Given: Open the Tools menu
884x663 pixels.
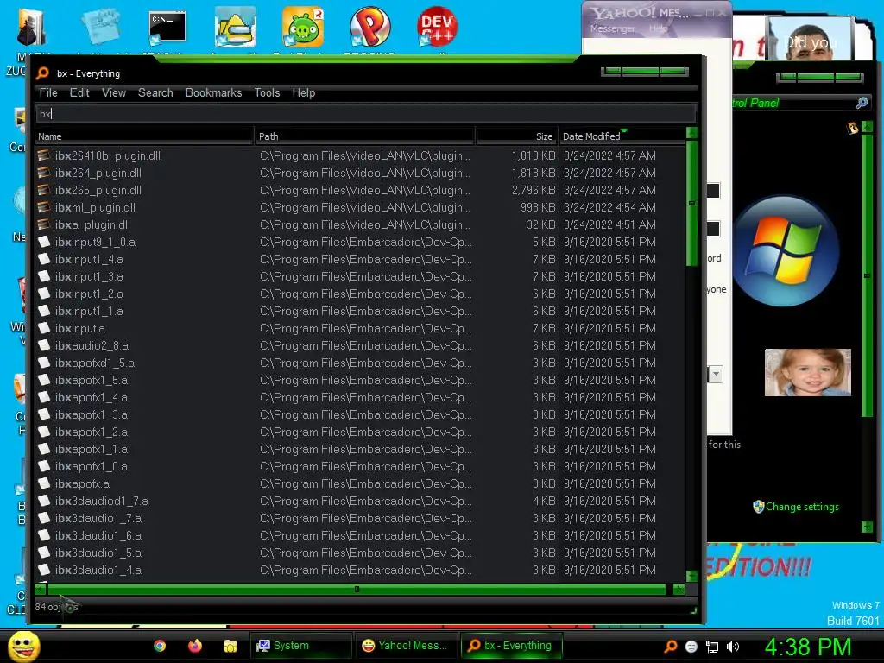Looking at the screenshot, I should 267,93.
